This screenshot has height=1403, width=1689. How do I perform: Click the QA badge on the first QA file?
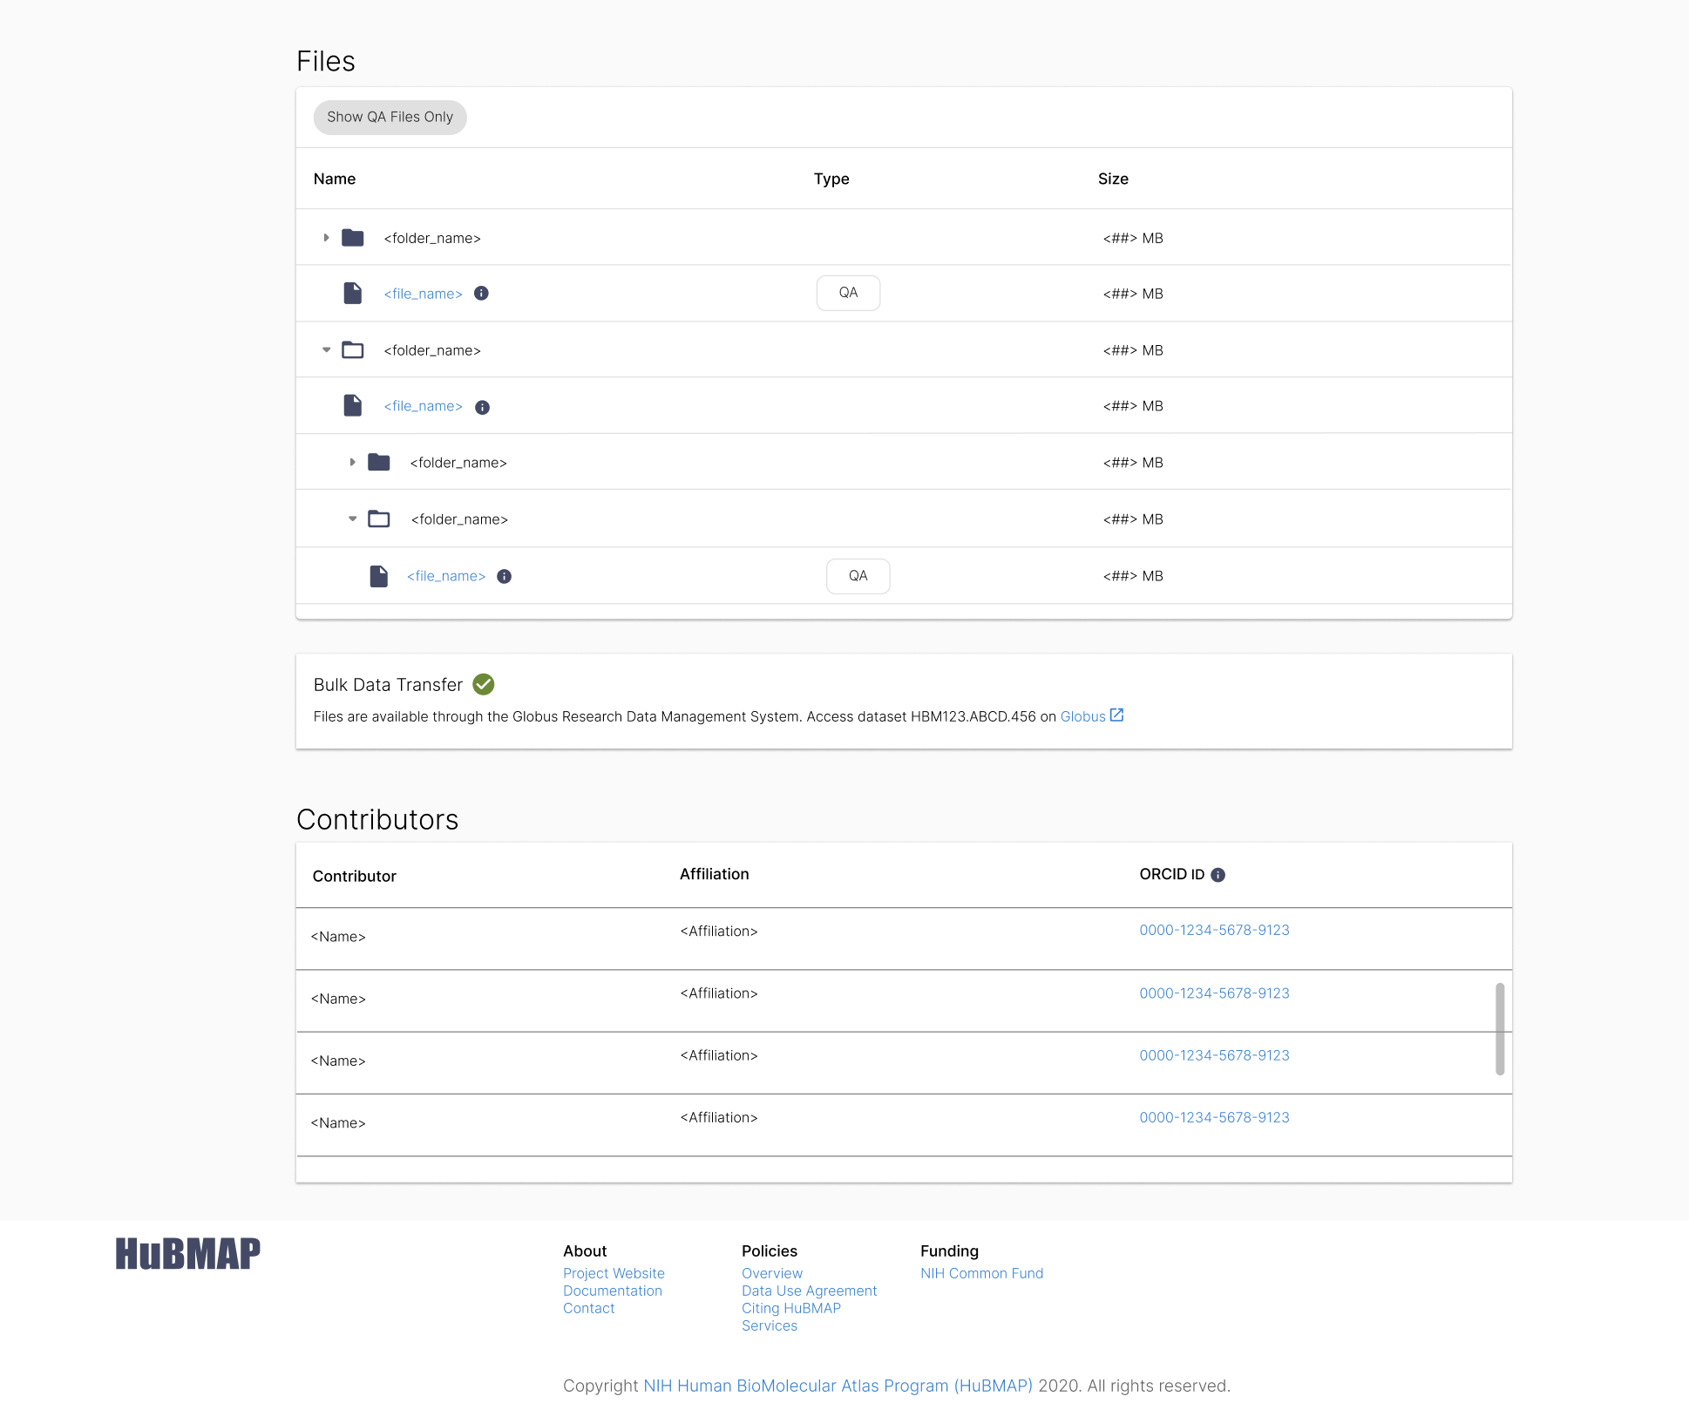click(x=847, y=293)
